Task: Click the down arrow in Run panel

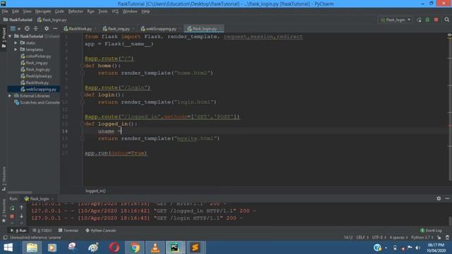Action: 21,216
